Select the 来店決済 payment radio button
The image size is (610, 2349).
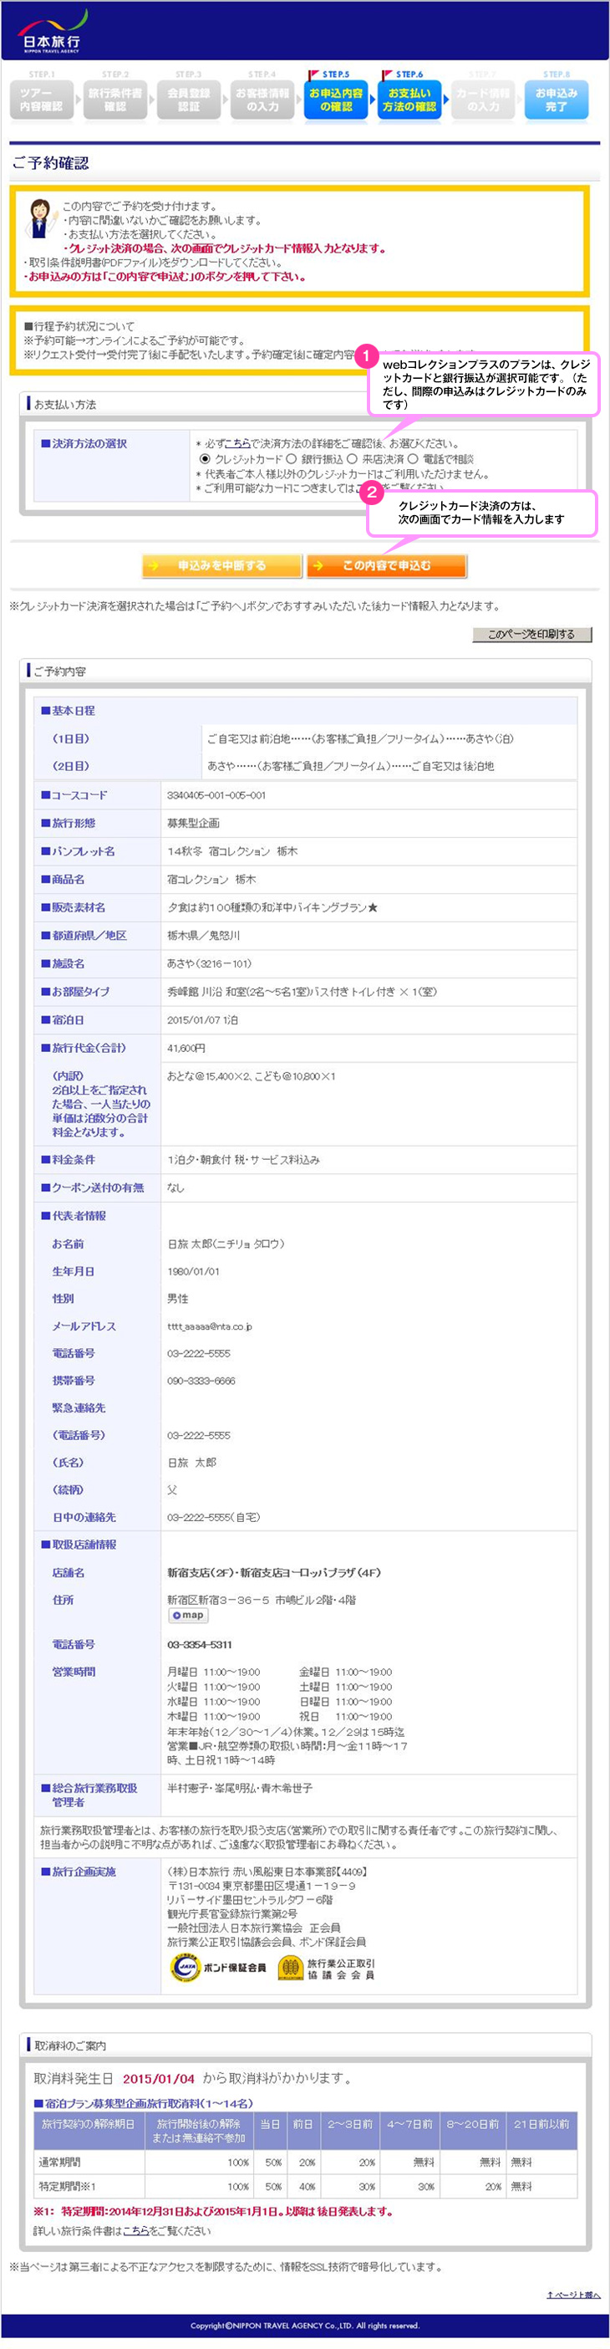(352, 460)
